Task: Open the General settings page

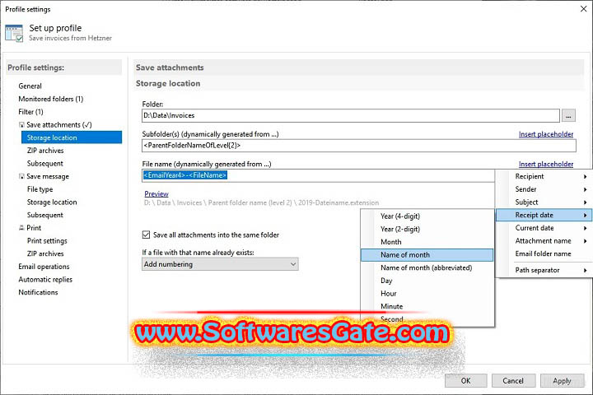Action: [30, 86]
